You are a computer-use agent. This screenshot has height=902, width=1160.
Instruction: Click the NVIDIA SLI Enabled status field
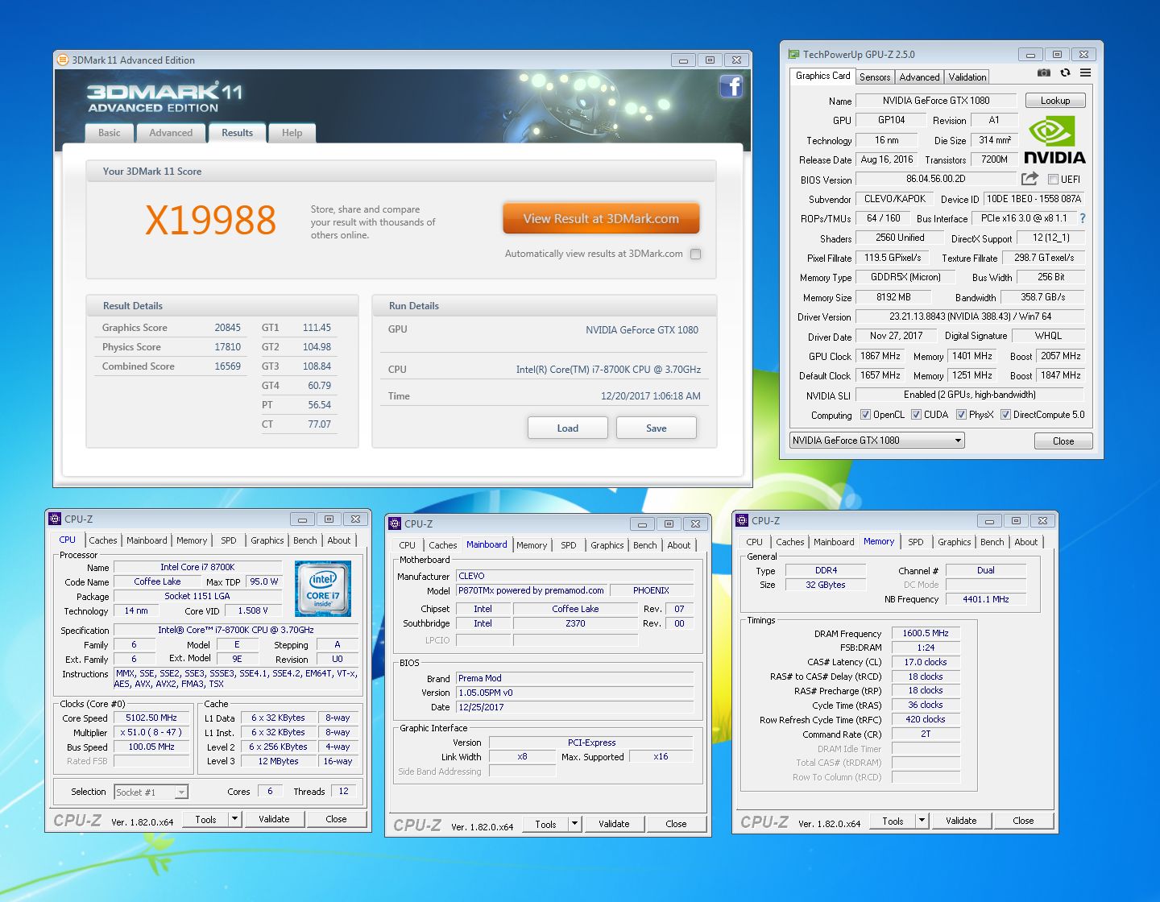point(970,395)
